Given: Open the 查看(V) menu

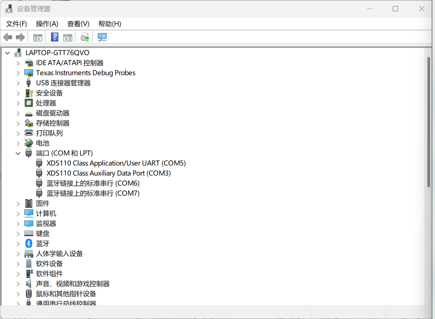Looking at the screenshot, I should (78, 24).
